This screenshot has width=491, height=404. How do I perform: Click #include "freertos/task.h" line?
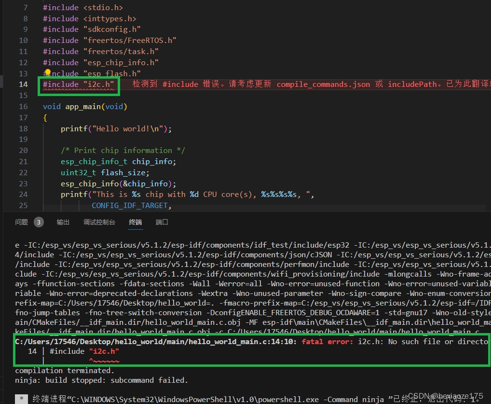100,51
